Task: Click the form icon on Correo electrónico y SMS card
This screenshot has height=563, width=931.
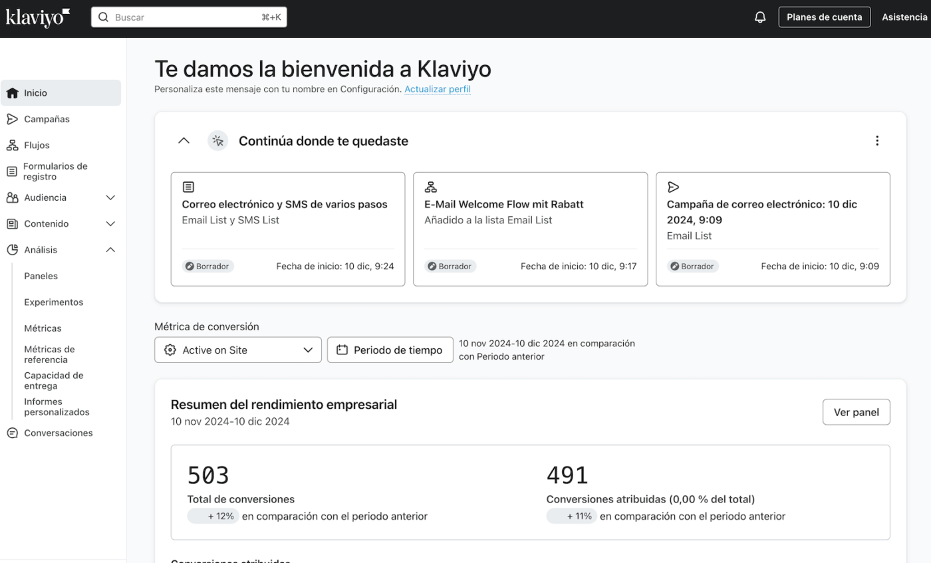Action: coord(188,187)
